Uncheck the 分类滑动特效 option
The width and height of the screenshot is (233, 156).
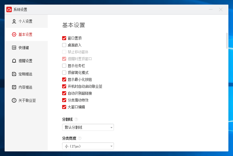pos(64,100)
